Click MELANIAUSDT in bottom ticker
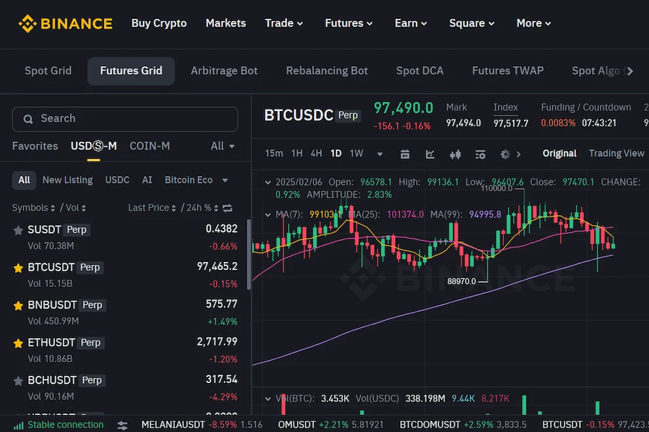The width and height of the screenshot is (649, 432). (x=173, y=425)
